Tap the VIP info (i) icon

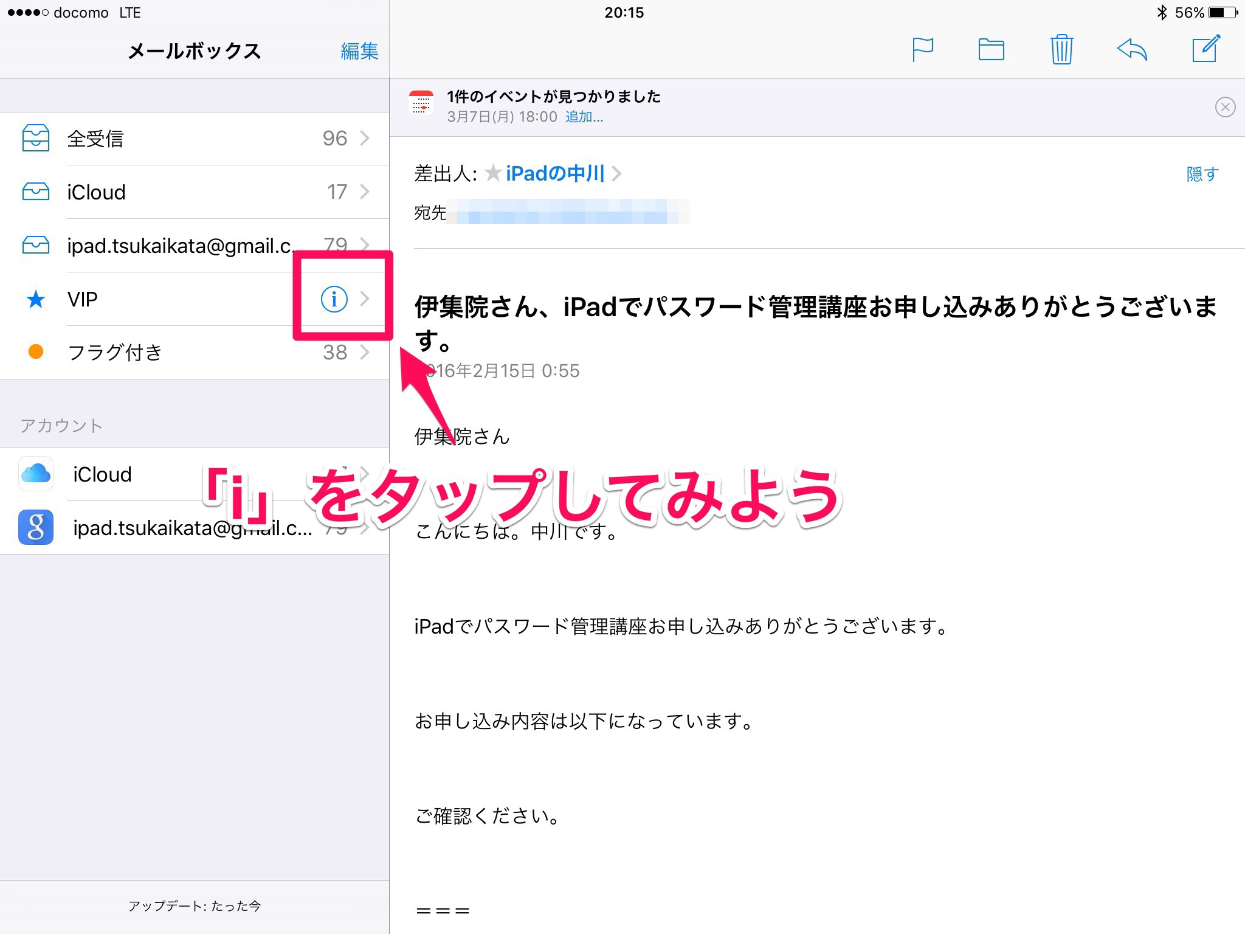pyautogui.click(x=334, y=299)
